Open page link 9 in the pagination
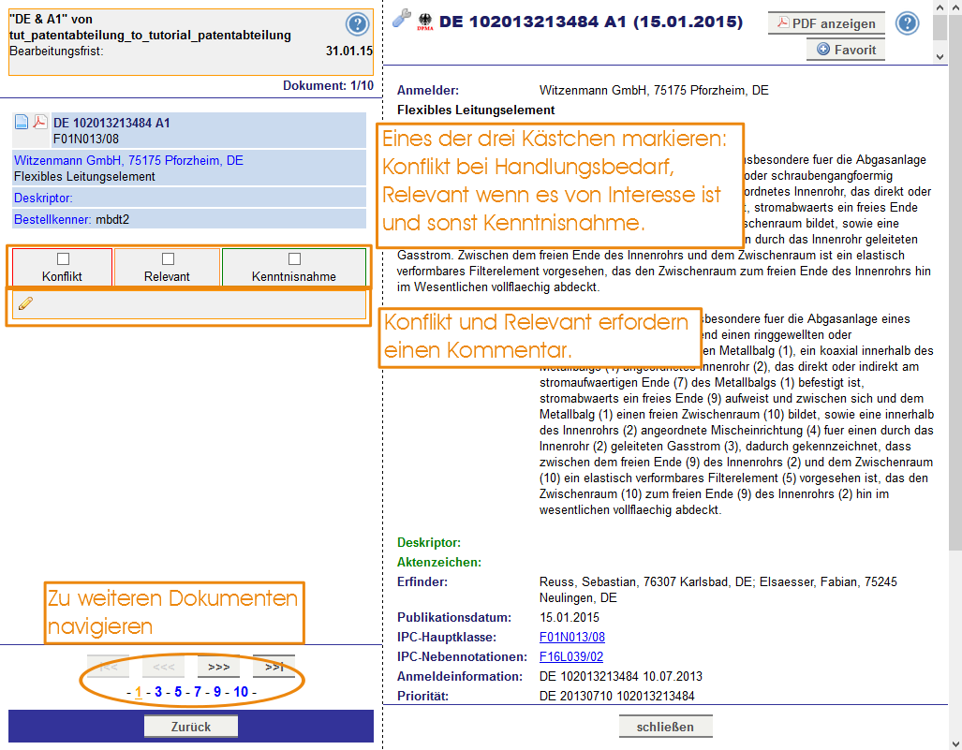The image size is (962, 750). pos(217,692)
